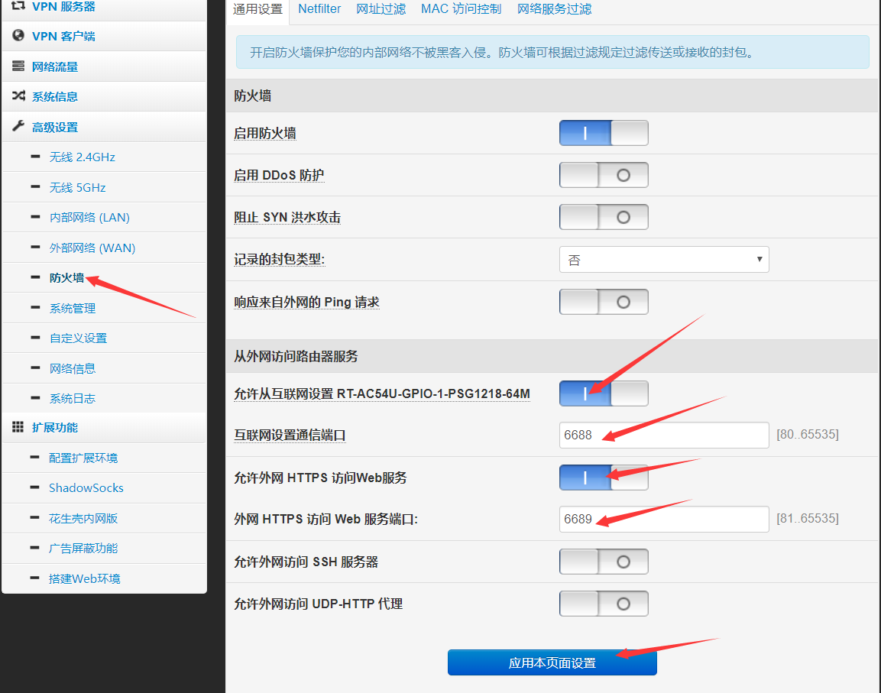This screenshot has width=881, height=693.
Task: Click the 网络流量 list icon
Action: click(18, 66)
